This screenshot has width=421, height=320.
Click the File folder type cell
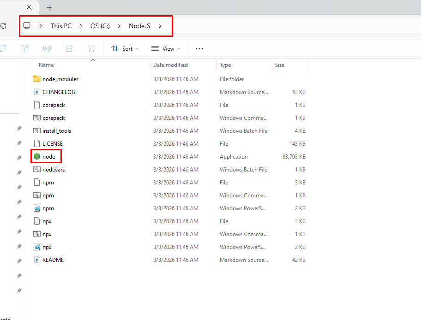click(232, 79)
